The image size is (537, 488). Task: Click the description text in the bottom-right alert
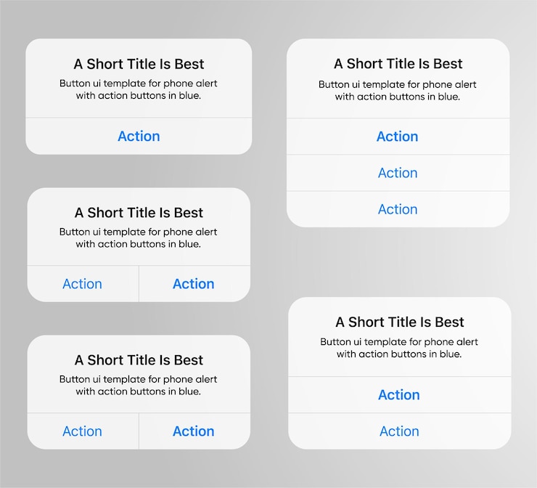(x=399, y=348)
